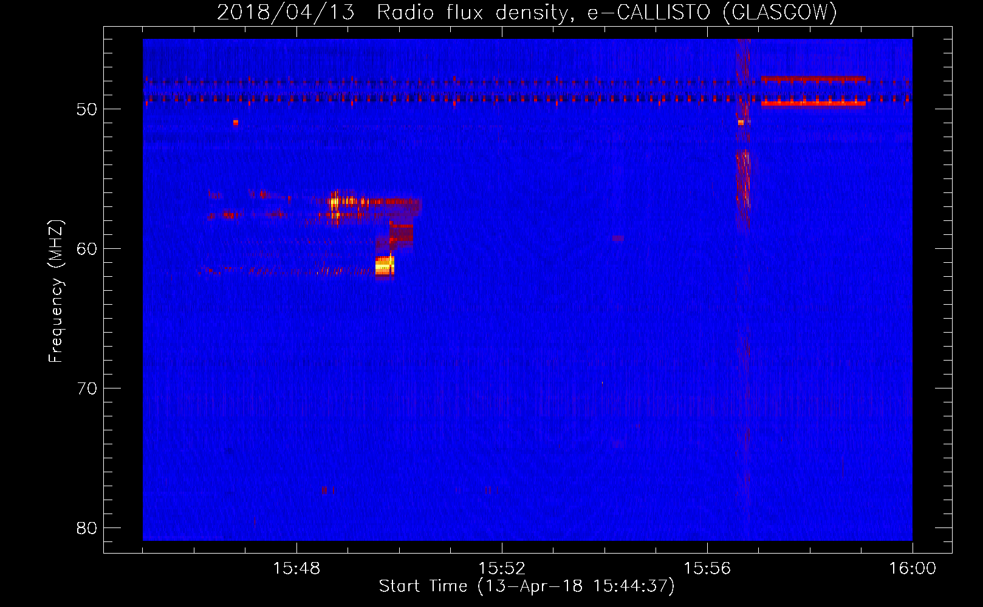Click the 16:00 time tick label
983x607 pixels.
click(913, 569)
